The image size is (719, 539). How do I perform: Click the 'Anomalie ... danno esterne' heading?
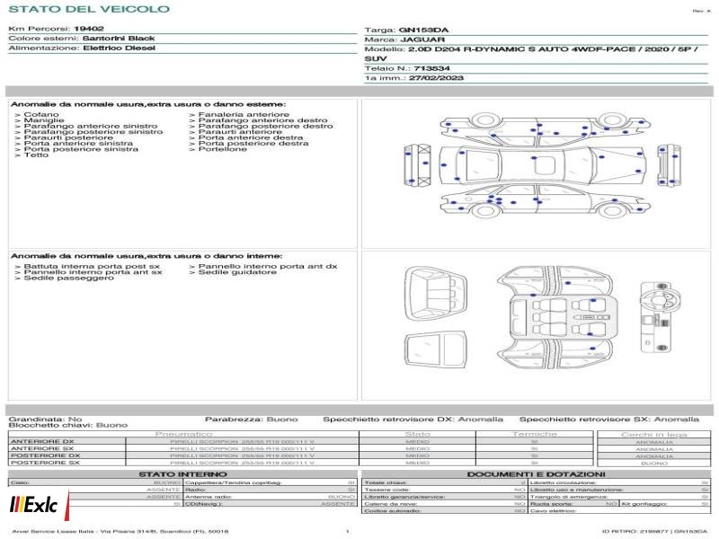click(148, 104)
